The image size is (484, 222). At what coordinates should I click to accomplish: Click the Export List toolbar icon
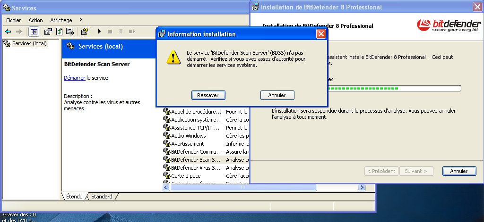pos(70,32)
